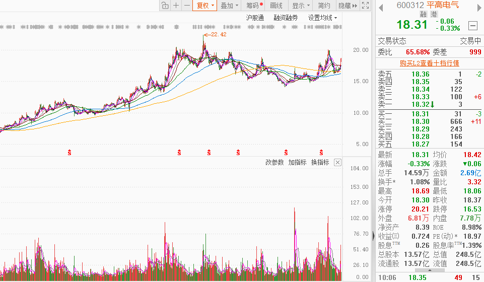Toggle fullscreen chart view icon

click(366, 6)
